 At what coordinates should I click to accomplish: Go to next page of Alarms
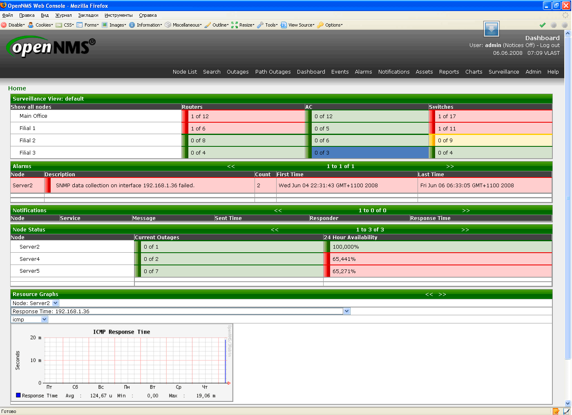tap(450, 166)
